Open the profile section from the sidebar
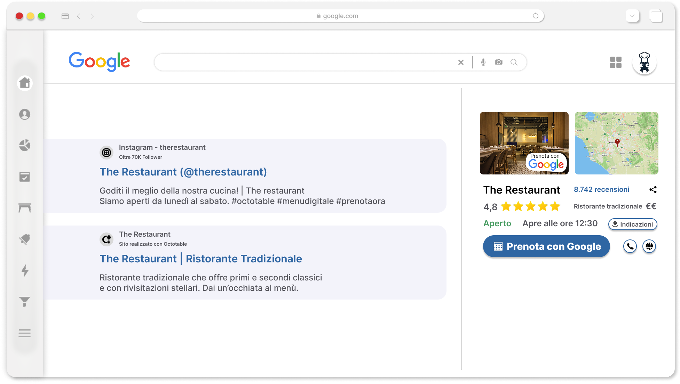Screen dimensions: 680x384 tap(25, 114)
